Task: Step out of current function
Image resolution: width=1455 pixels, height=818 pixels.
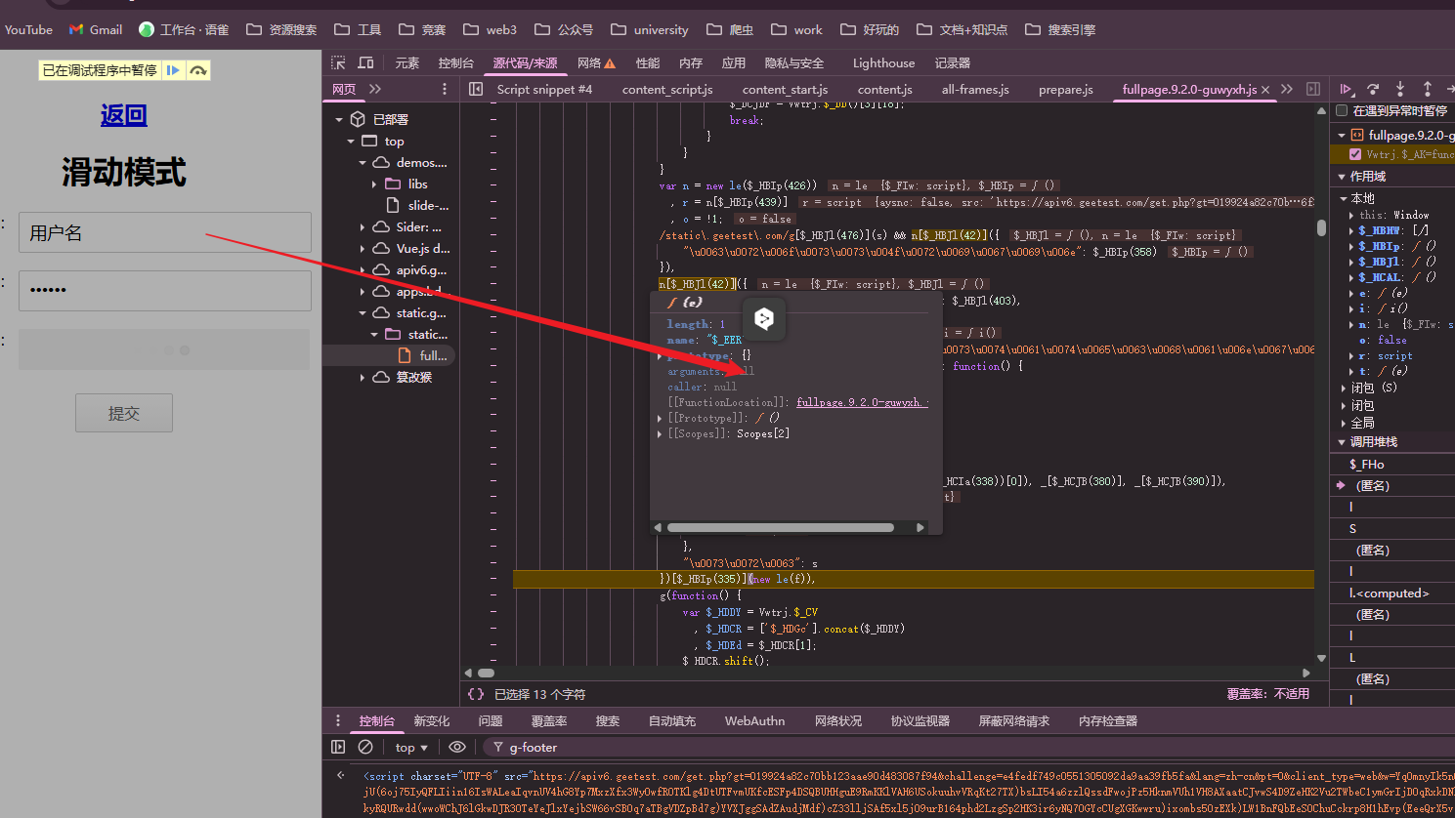Action: point(1427,89)
